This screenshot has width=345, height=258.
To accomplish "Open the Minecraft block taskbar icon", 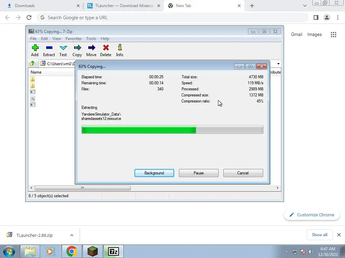I will pos(93,251).
